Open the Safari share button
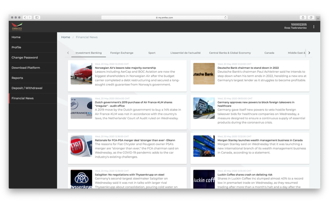Screen dimensions: 329x209 (303, 18)
